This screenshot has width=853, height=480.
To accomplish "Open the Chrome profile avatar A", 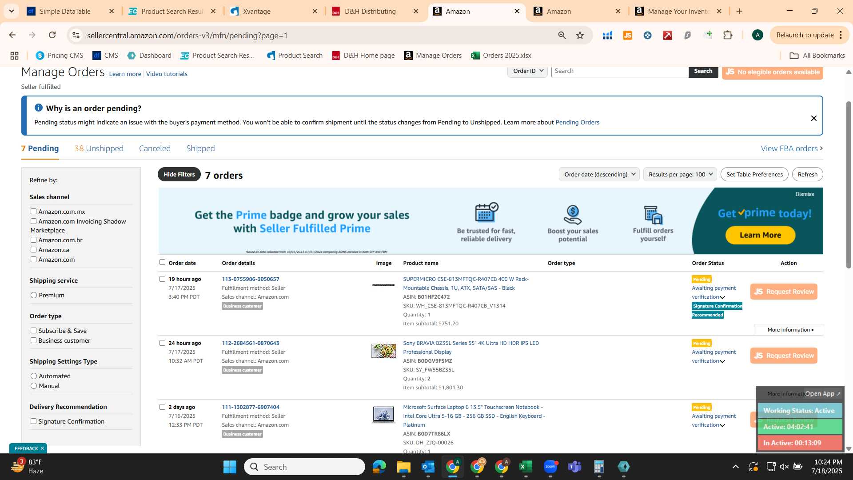I will [757, 35].
